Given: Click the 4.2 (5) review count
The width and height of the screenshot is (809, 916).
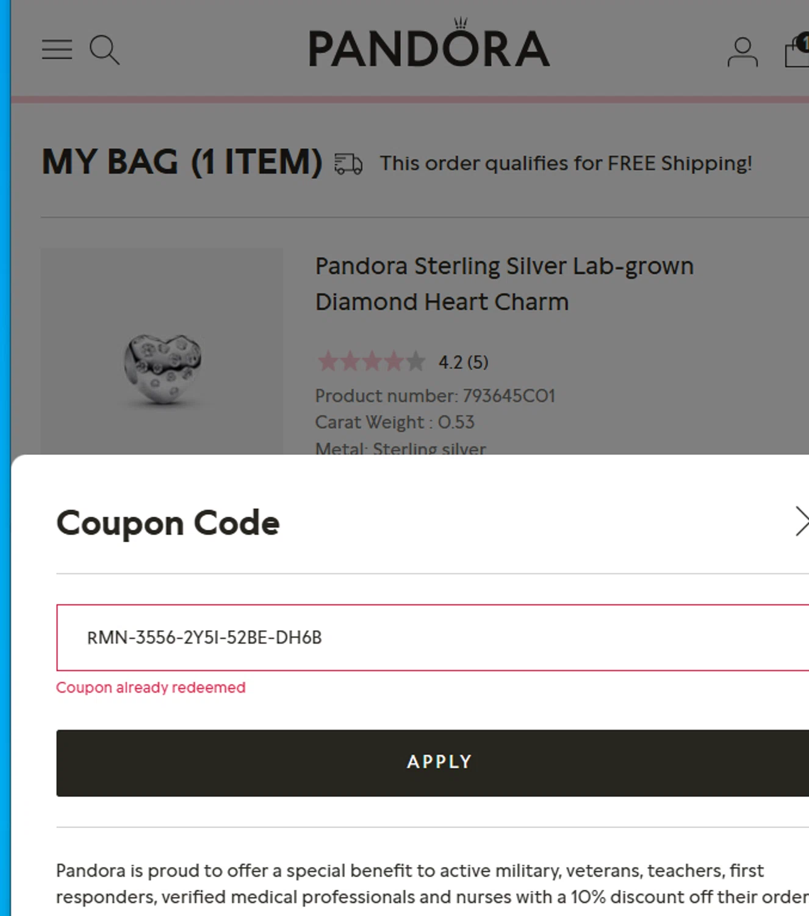Looking at the screenshot, I should click(x=463, y=363).
